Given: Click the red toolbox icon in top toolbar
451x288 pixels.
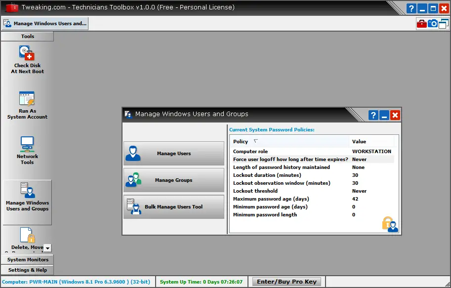Looking at the screenshot, I should 422,24.
